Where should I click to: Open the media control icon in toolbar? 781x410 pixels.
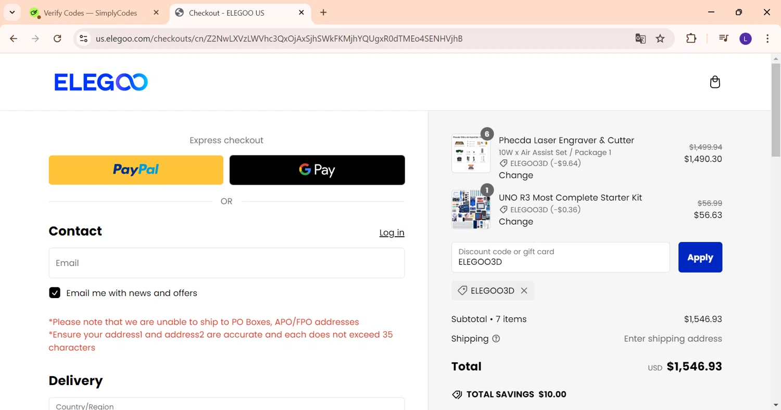click(723, 39)
